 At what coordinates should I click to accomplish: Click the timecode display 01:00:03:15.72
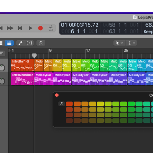click(80, 25)
